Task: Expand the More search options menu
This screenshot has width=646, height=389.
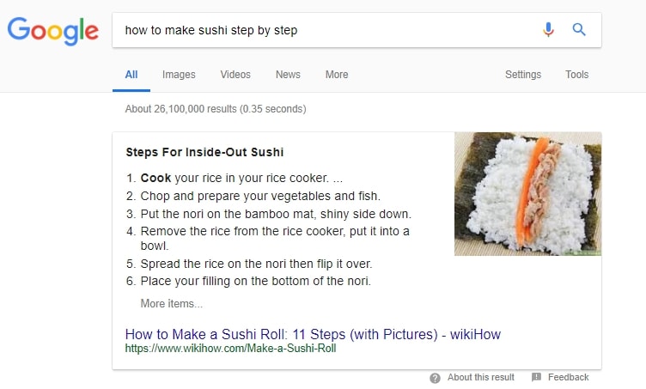Action: tap(337, 75)
